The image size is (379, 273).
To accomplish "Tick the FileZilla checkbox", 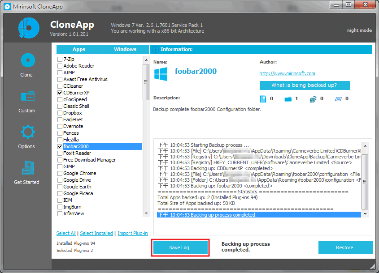I will [60, 140].
